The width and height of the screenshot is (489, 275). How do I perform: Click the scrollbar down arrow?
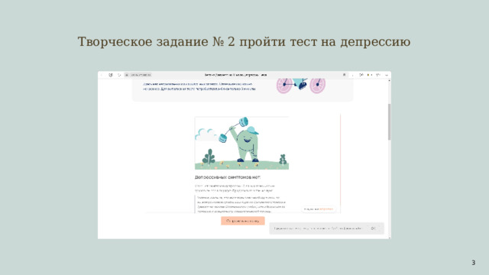(389, 238)
